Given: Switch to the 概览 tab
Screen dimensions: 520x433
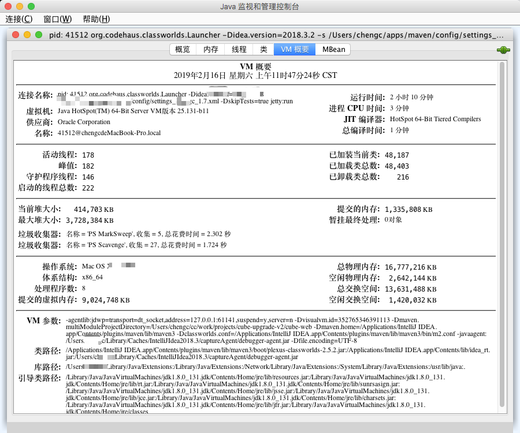Looking at the screenshot, I should pos(183,50).
